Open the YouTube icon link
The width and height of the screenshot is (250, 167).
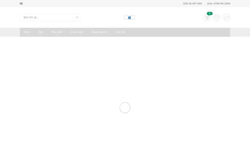click(x=21, y=3)
